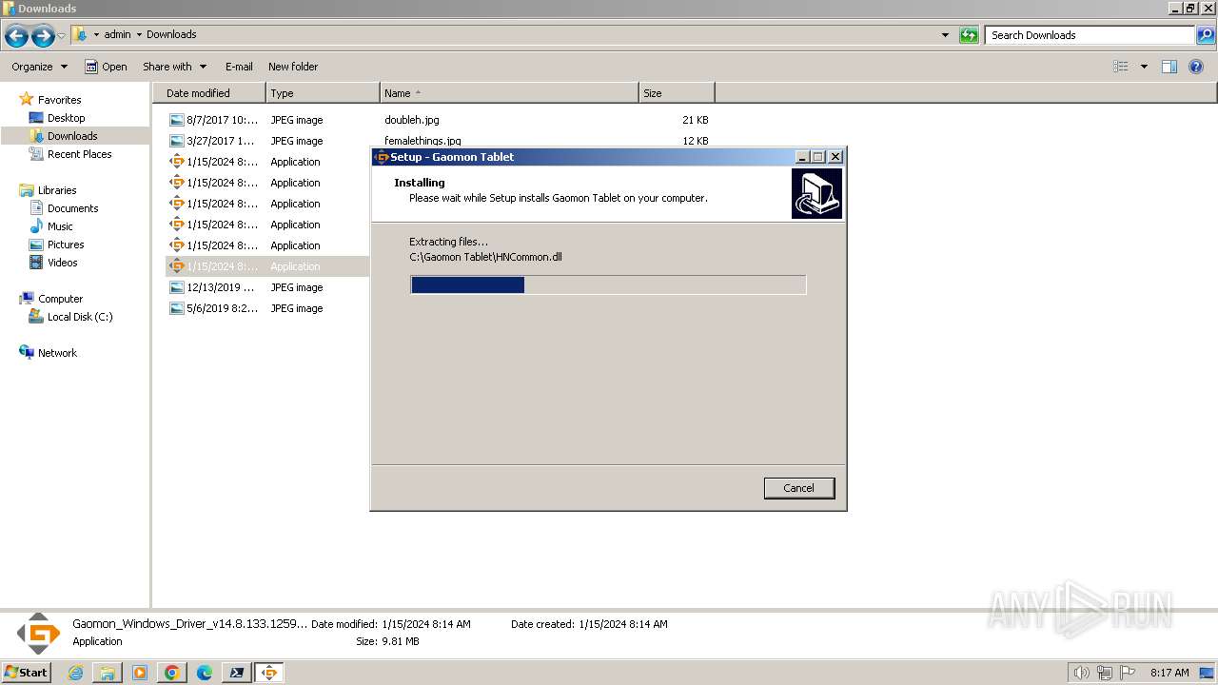Click the 8:17 AM clock
Screen dimensions: 1218x685
1169,673
